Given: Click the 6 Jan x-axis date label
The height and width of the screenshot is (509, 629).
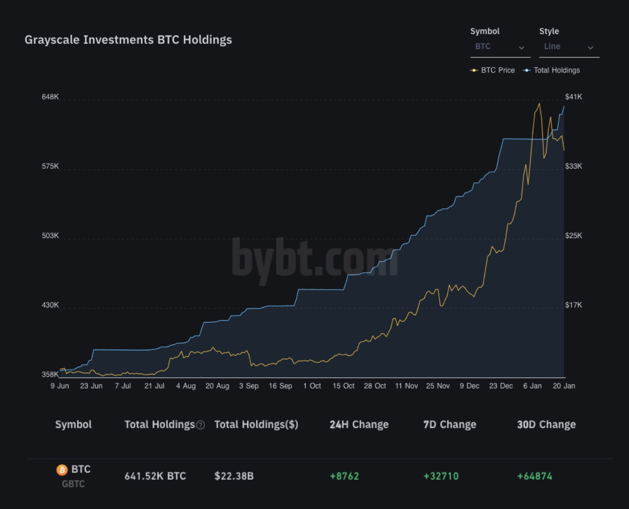Looking at the screenshot, I should [x=532, y=386].
